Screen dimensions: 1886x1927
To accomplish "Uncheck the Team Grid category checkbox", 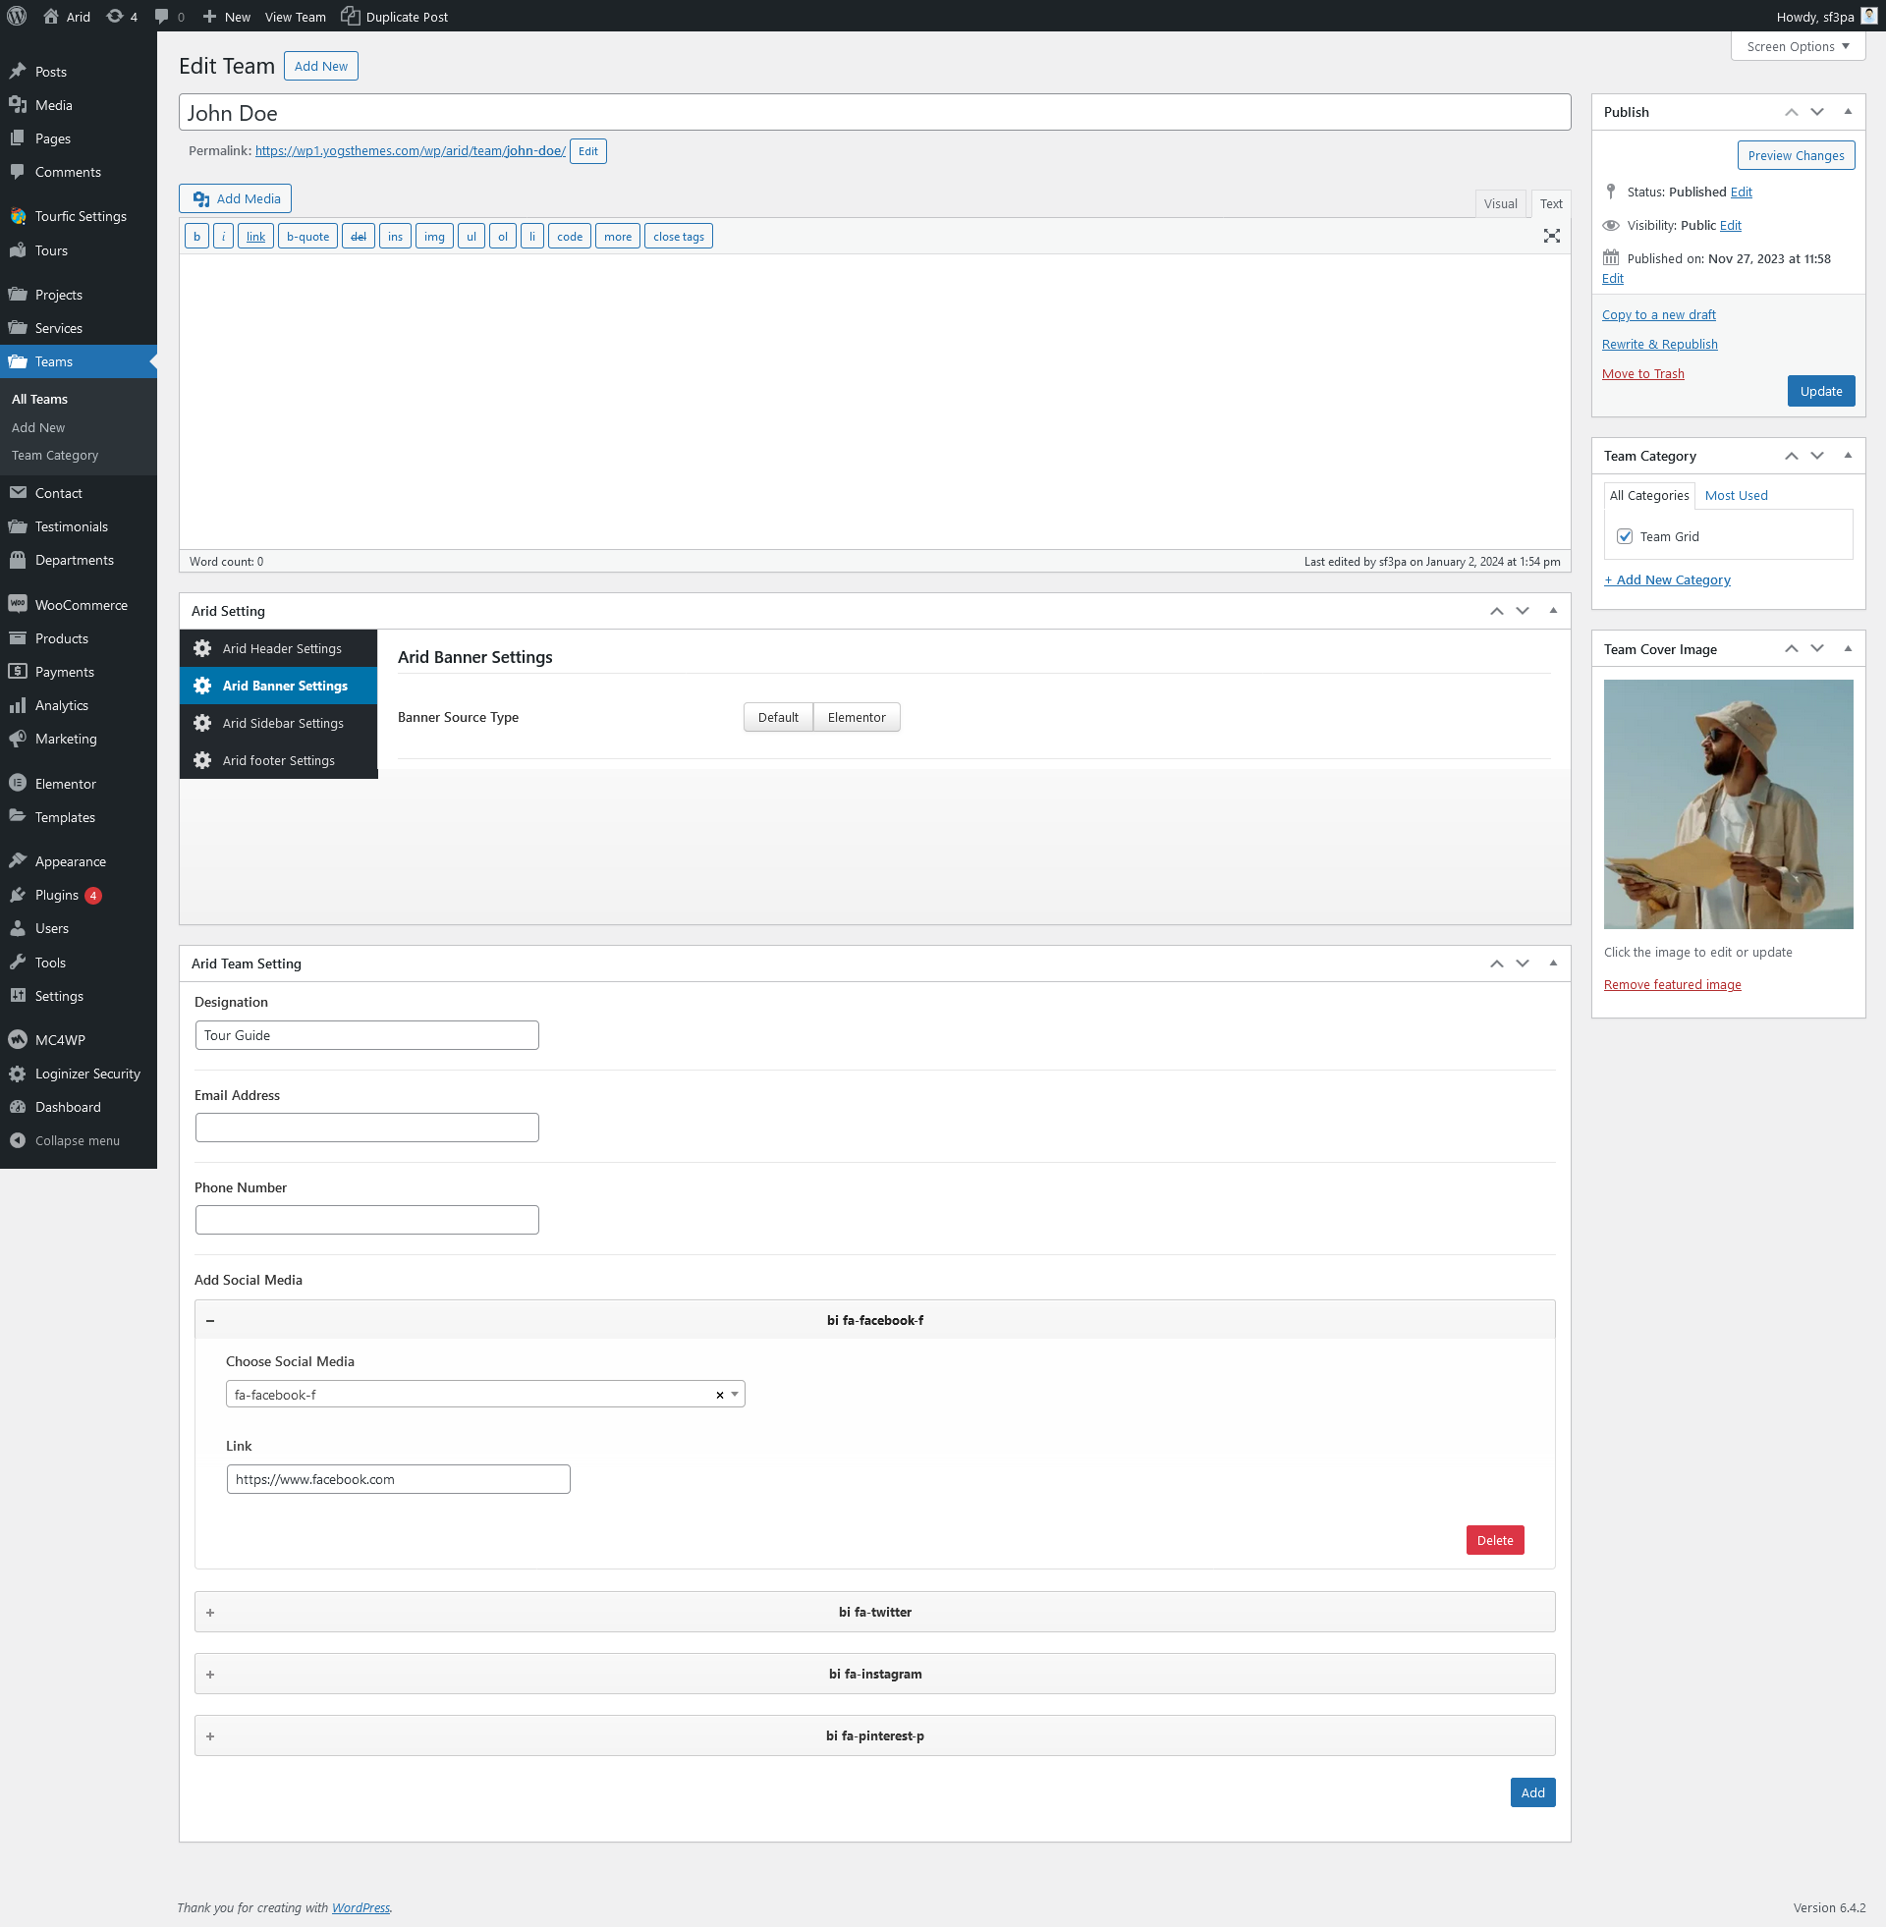I will pyautogui.click(x=1625, y=535).
